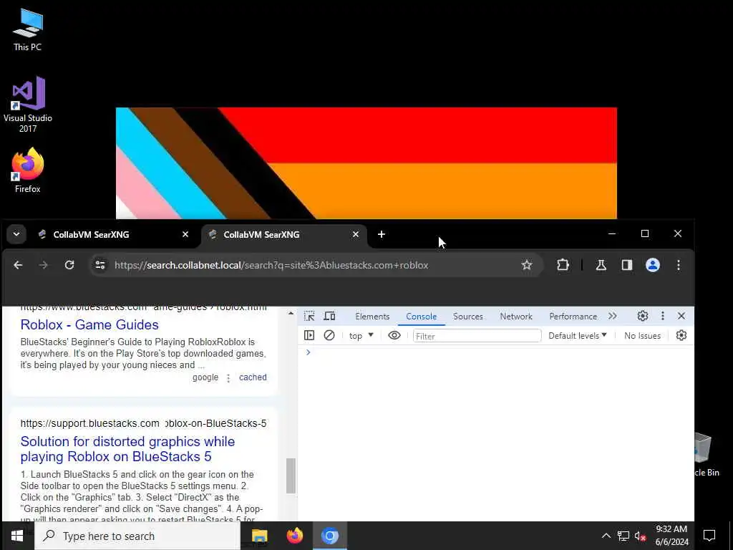Viewport: 733px width, 550px height.
Task: Activate DevTools inspect element picker
Action: click(309, 316)
